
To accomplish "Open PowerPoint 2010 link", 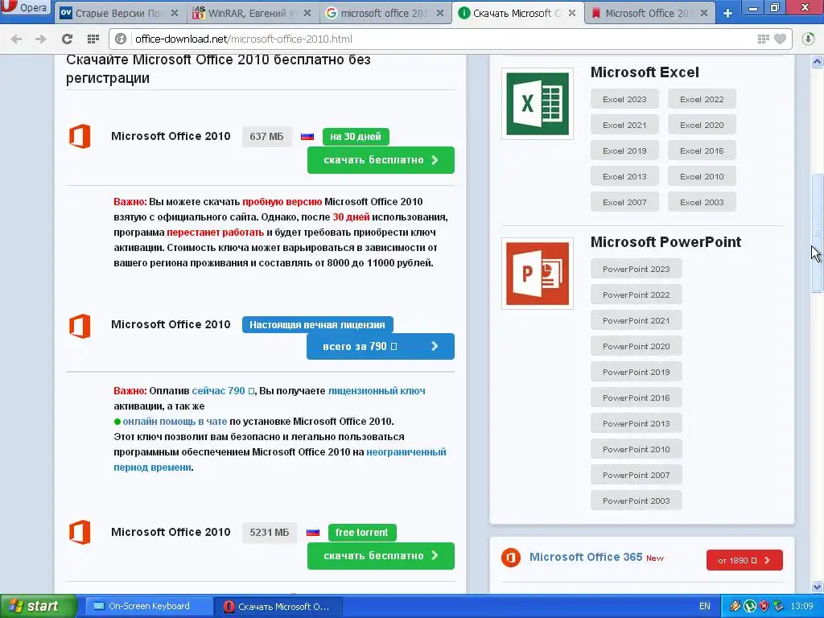I will point(637,449).
